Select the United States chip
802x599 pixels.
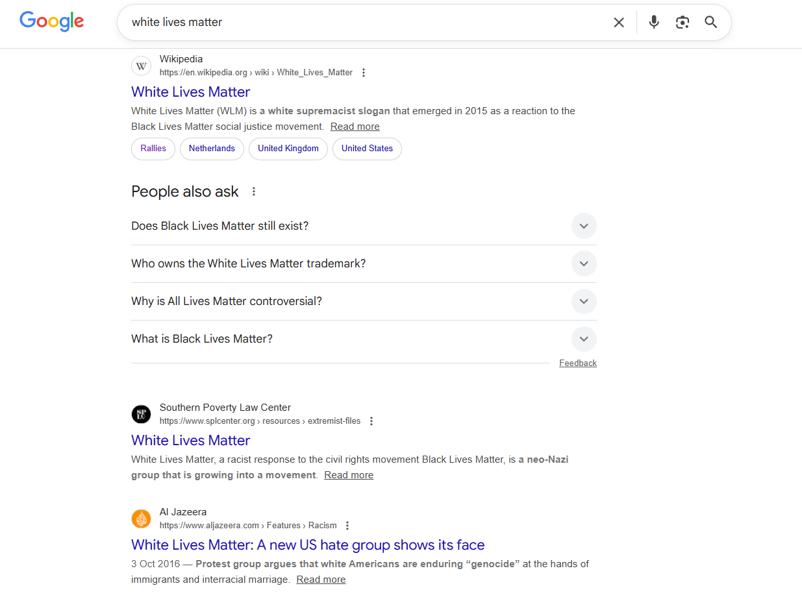[367, 149]
